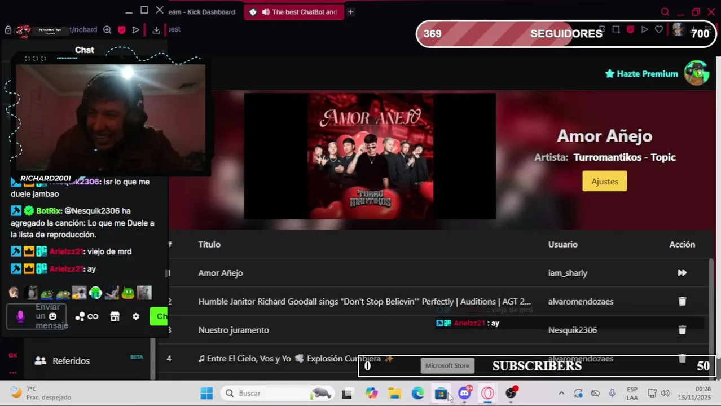This screenshot has height=406, width=721.
Task: Click BotRix username in chat
Action: (x=49, y=211)
